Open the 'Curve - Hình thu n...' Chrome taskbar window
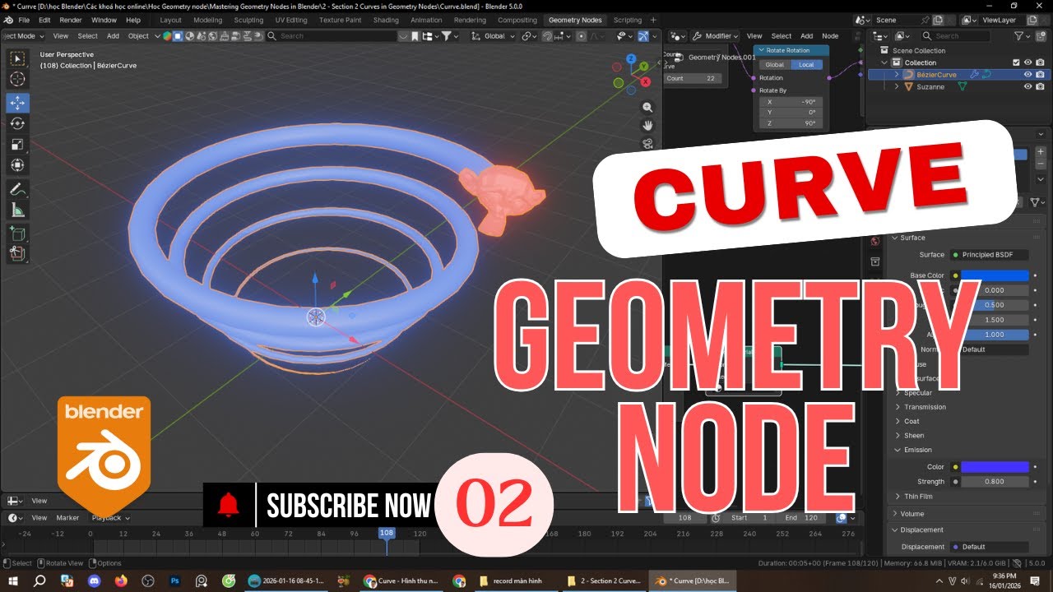The image size is (1053, 592). tap(402, 580)
